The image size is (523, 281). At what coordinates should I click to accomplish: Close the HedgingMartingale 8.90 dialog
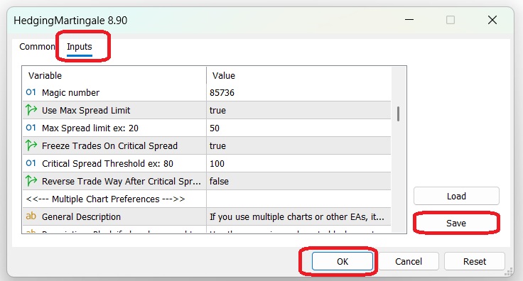(x=492, y=20)
